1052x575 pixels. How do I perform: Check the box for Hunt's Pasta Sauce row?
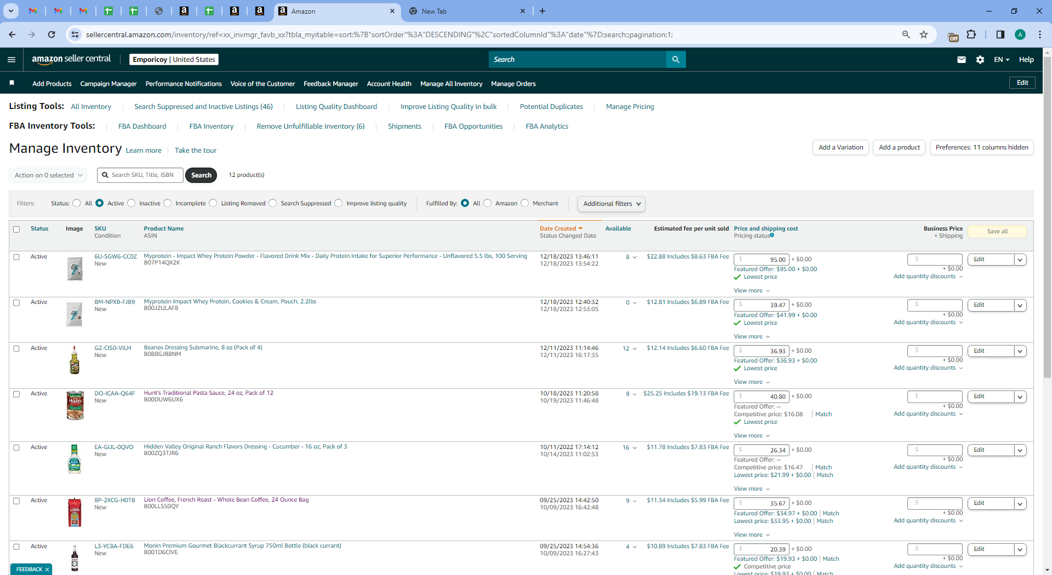(16, 394)
